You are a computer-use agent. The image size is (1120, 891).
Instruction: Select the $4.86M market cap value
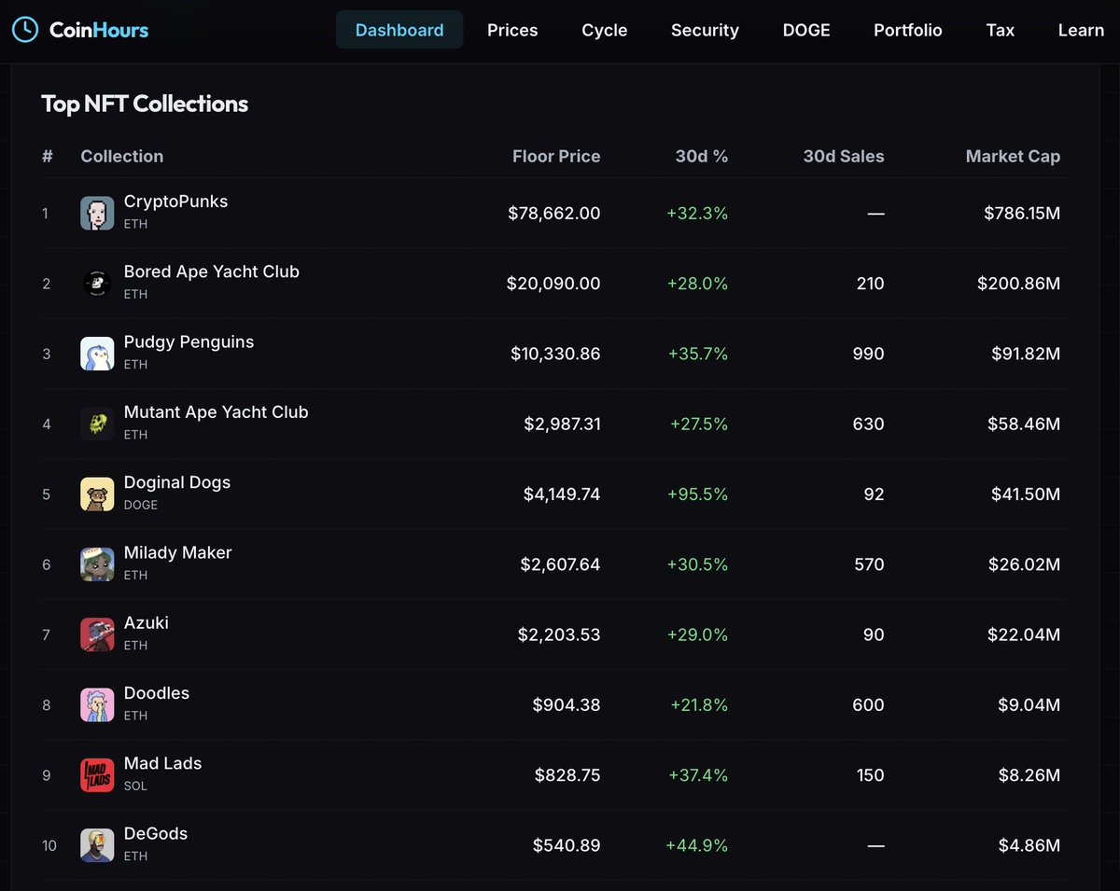tap(1029, 845)
